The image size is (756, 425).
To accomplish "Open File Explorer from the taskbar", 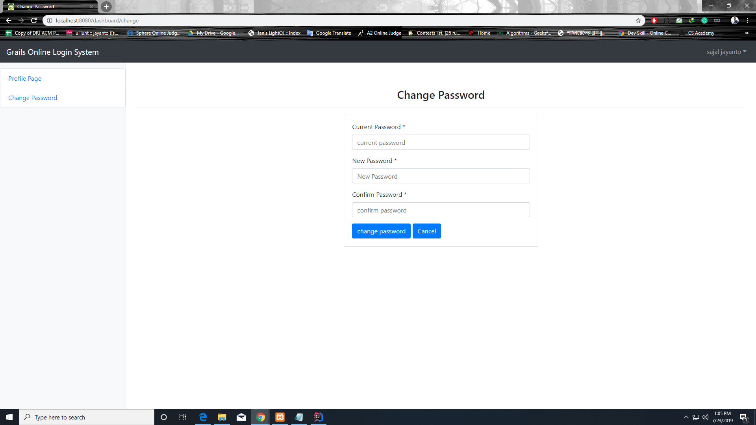I will [x=222, y=417].
